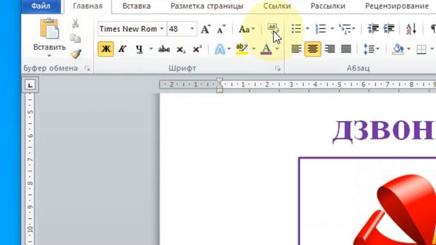This screenshot has width=436, height=245.
Task: Toggle Italic (К) formatting
Action: coord(123,49)
